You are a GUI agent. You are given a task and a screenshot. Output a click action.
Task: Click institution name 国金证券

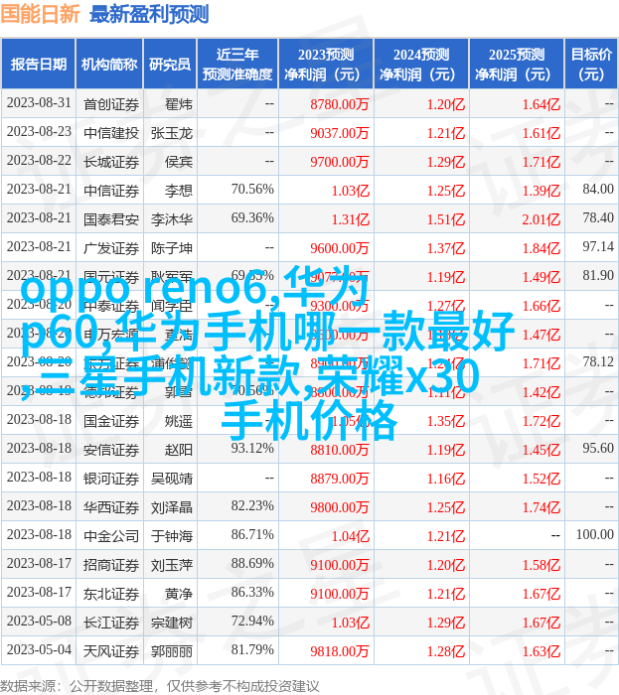[111, 421]
